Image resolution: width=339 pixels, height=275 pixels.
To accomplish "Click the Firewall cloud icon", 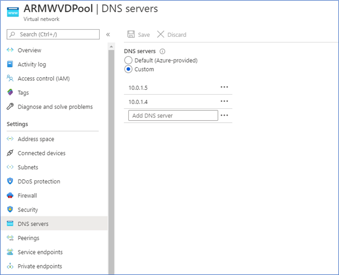I will pos(10,195).
